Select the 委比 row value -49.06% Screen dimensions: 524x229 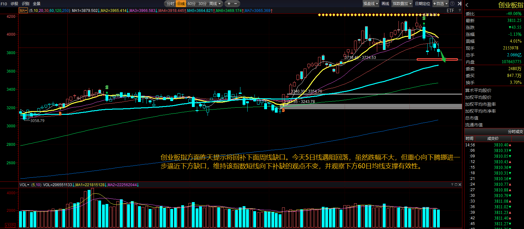click(514, 14)
